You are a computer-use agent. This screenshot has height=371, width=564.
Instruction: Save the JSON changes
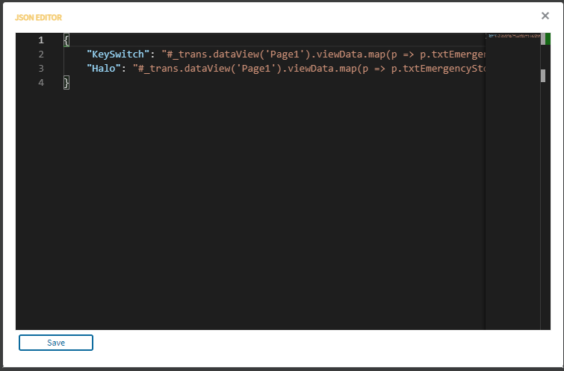click(x=56, y=343)
